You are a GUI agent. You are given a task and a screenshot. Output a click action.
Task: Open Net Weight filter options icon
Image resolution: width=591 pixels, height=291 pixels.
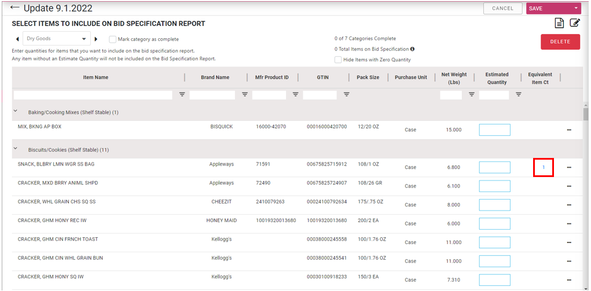point(472,94)
